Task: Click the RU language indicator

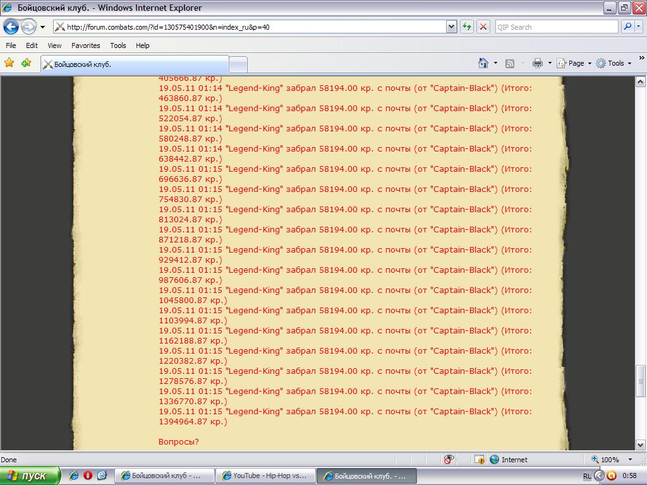Action: coord(587,476)
